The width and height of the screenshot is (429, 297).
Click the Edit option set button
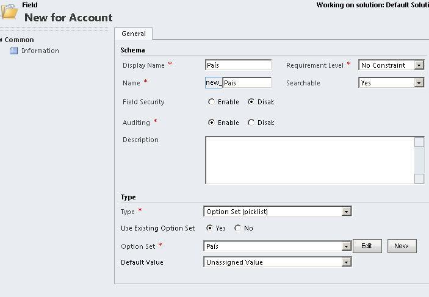[x=367, y=246]
